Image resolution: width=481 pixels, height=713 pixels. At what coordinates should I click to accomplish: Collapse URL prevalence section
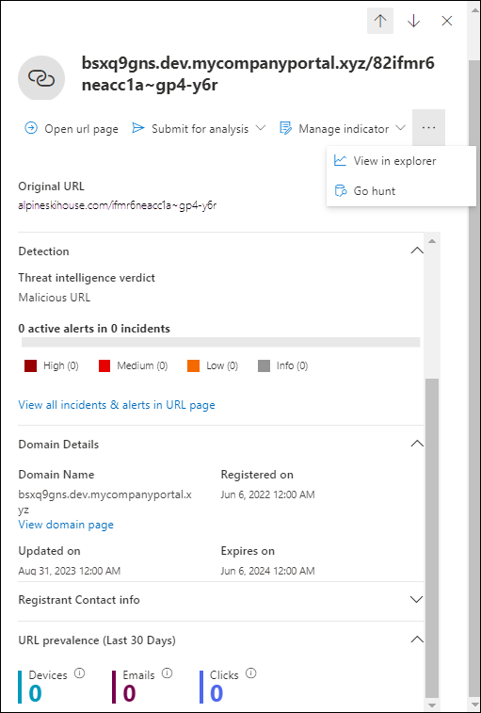[x=417, y=640]
